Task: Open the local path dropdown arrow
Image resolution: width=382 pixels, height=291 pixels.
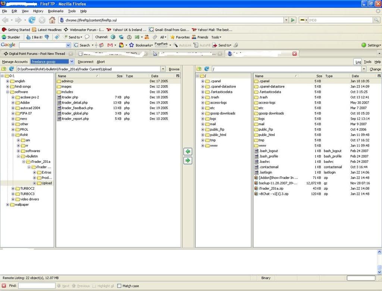Action: [x=163, y=69]
